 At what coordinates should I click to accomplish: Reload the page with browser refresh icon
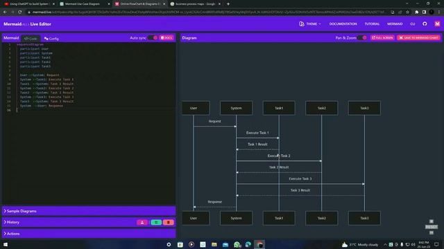20,12
